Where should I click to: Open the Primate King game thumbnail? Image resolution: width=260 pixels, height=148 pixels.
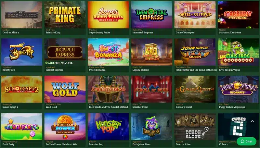pyautogui.click(x=65, y=15)
